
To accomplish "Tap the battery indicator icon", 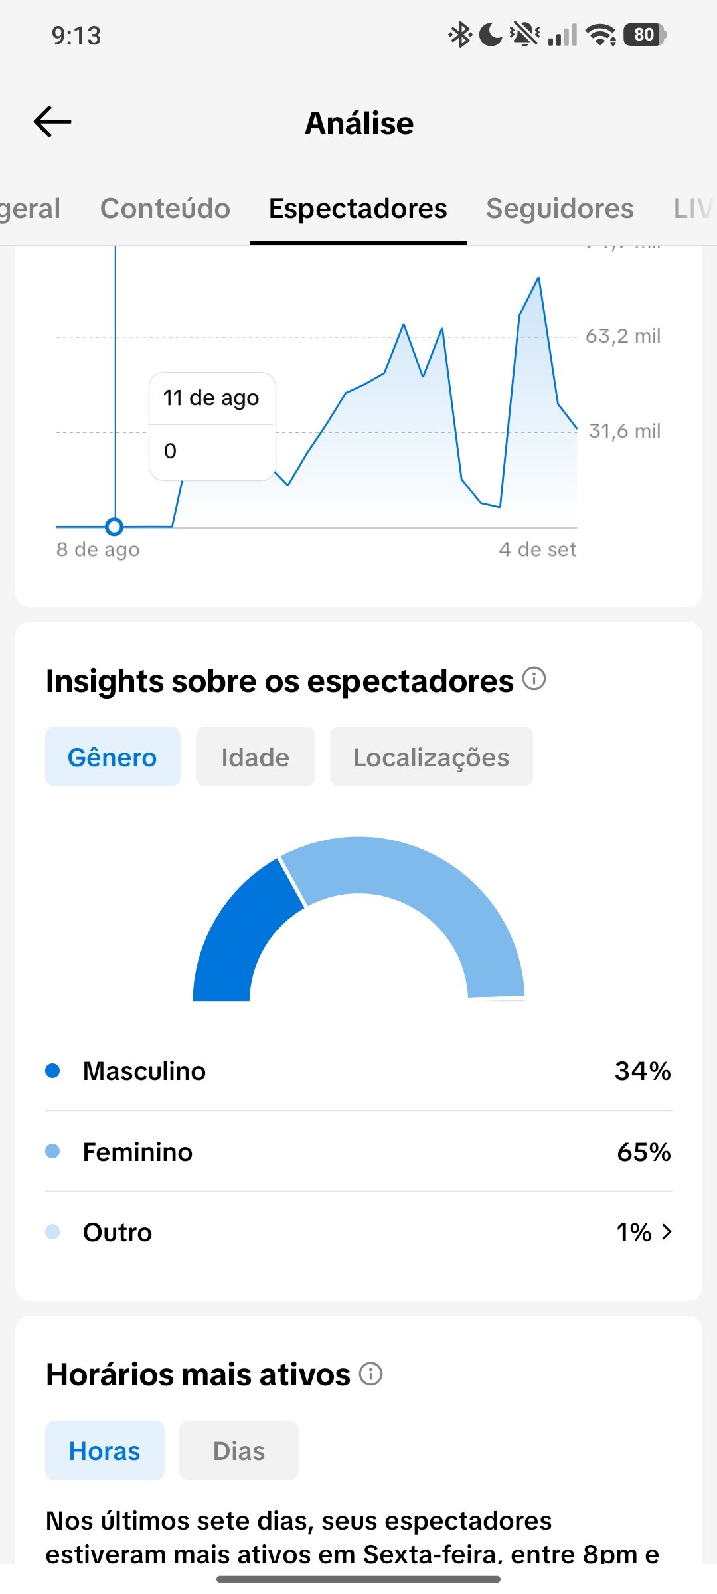I will point(644,35).
